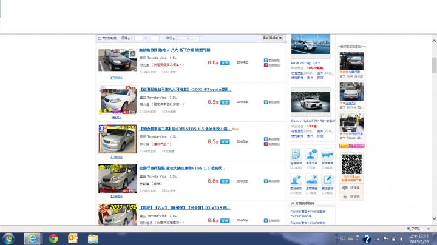Screen dimensions: 437x245
Task: Open the Windows Start menu
Action: point(8,239)
